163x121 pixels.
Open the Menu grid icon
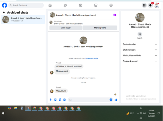click(x=144, y=5)
